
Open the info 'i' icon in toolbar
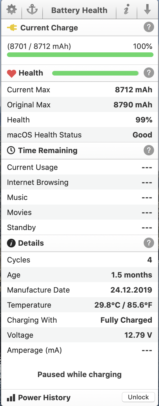click(126, 10)
